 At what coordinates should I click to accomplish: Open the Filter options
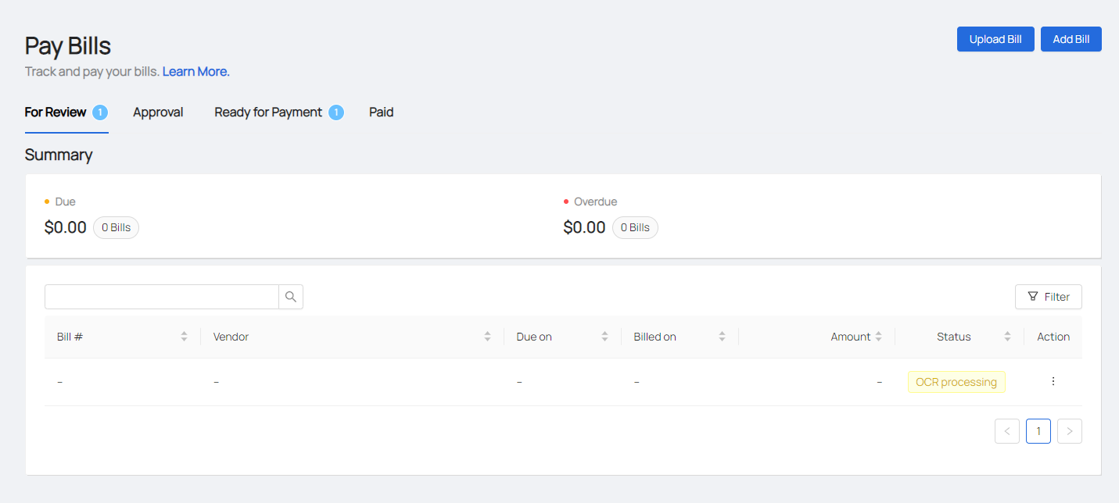[1048, 297]
